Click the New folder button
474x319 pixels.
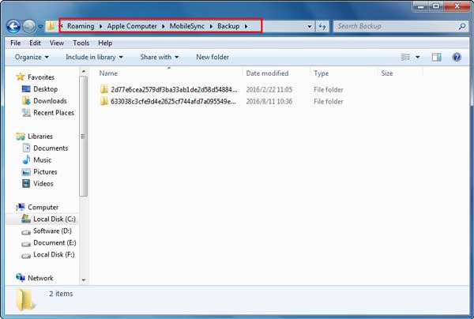[x=213, y=57]
